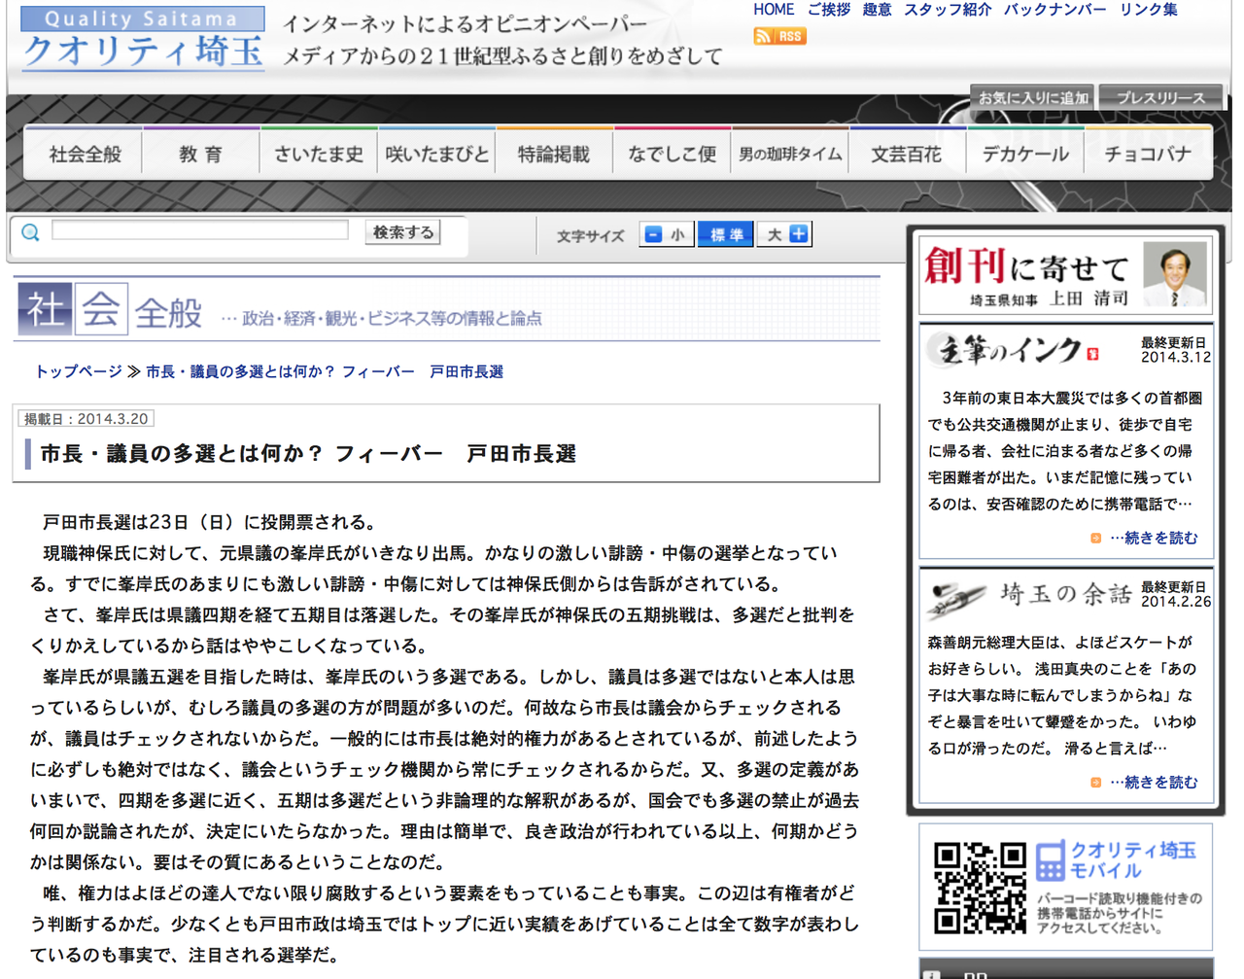Scan the mobile site QR code image
The height and width of the screenshot is (979, 1244).
point(980,888)
